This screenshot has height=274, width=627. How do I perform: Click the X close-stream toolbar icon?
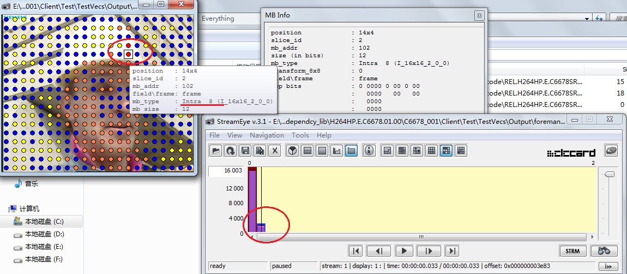274,151
